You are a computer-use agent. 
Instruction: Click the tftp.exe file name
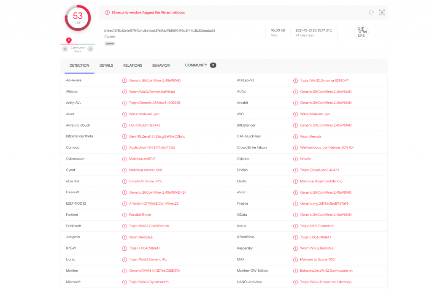pyautogui.click(x=110, y=37)
